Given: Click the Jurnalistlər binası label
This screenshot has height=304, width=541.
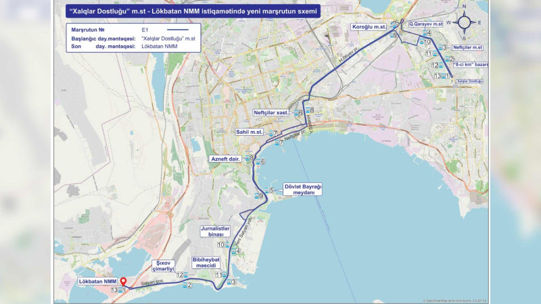Looking at the screenshot, I should click(x=215, y=231).
